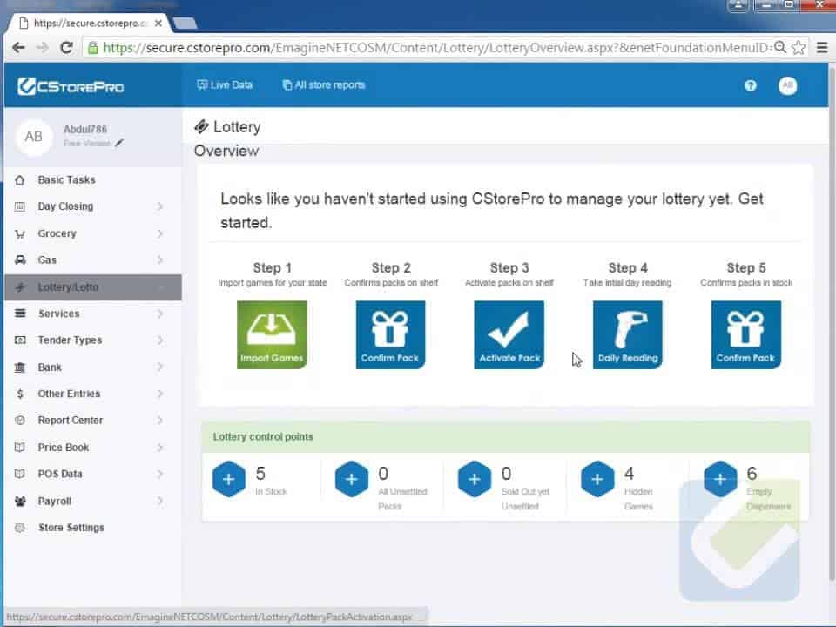Open Live Data in the top bar
Screen dimensions: 836x627
point(225,84)
